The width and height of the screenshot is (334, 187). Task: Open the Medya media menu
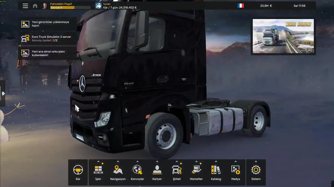[x=236, y=172]
